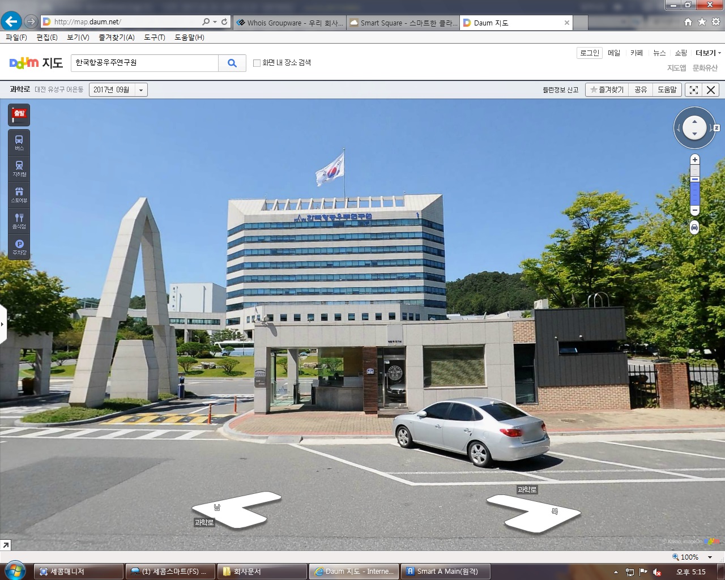Open the favorites star icon
Image resolution: width=725 pixels, height=580 pixels.
(x=702, y=22)
